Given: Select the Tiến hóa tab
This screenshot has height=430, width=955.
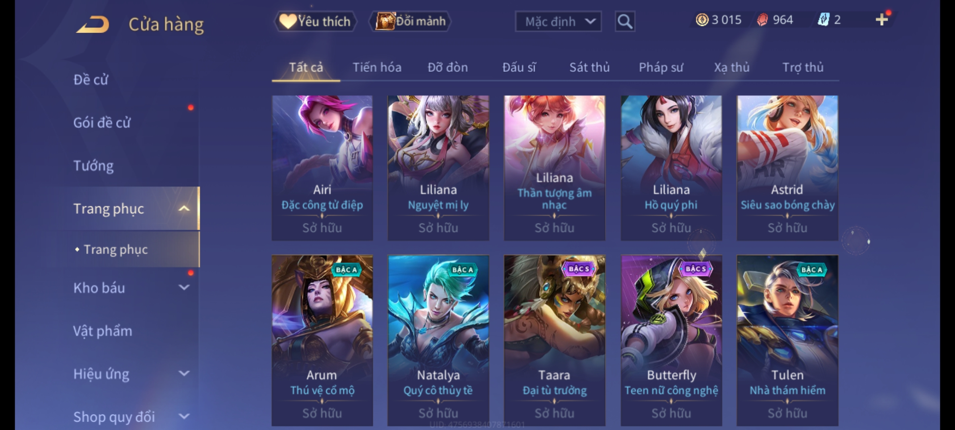Looking at the screenshot, I should 377,67.
